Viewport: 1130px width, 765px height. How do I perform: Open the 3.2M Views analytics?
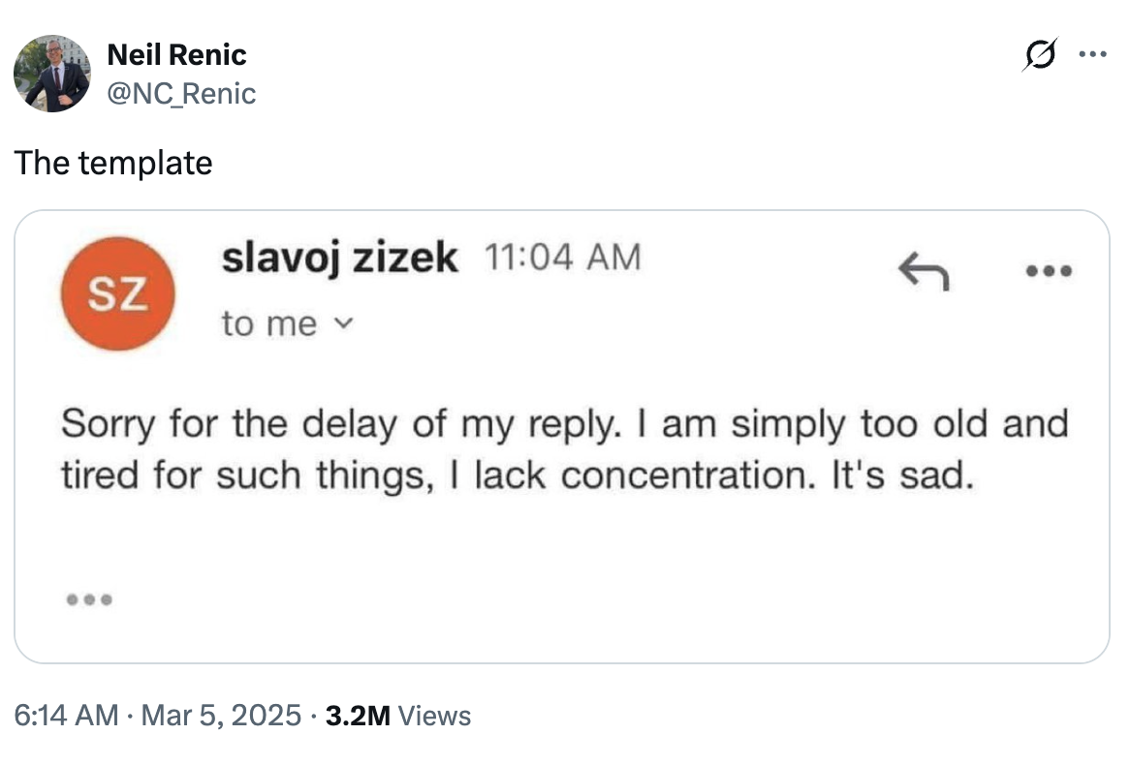click(397, 716)
